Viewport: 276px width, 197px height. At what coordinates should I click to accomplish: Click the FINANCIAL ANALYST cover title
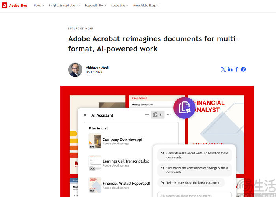[x=209, y=106]
